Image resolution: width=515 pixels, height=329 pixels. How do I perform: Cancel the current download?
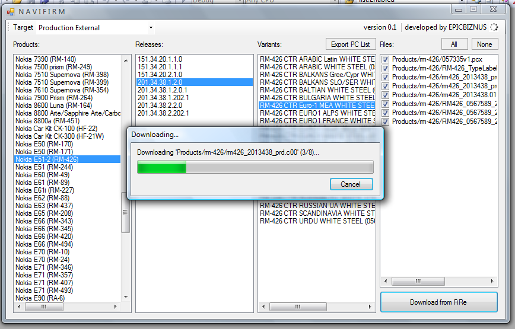[351, 184]
